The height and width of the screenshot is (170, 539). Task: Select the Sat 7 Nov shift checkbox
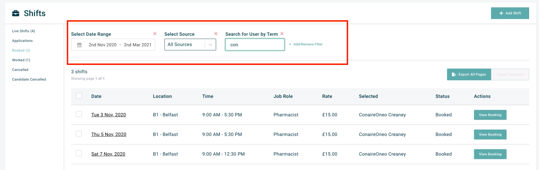coord(79,153)
